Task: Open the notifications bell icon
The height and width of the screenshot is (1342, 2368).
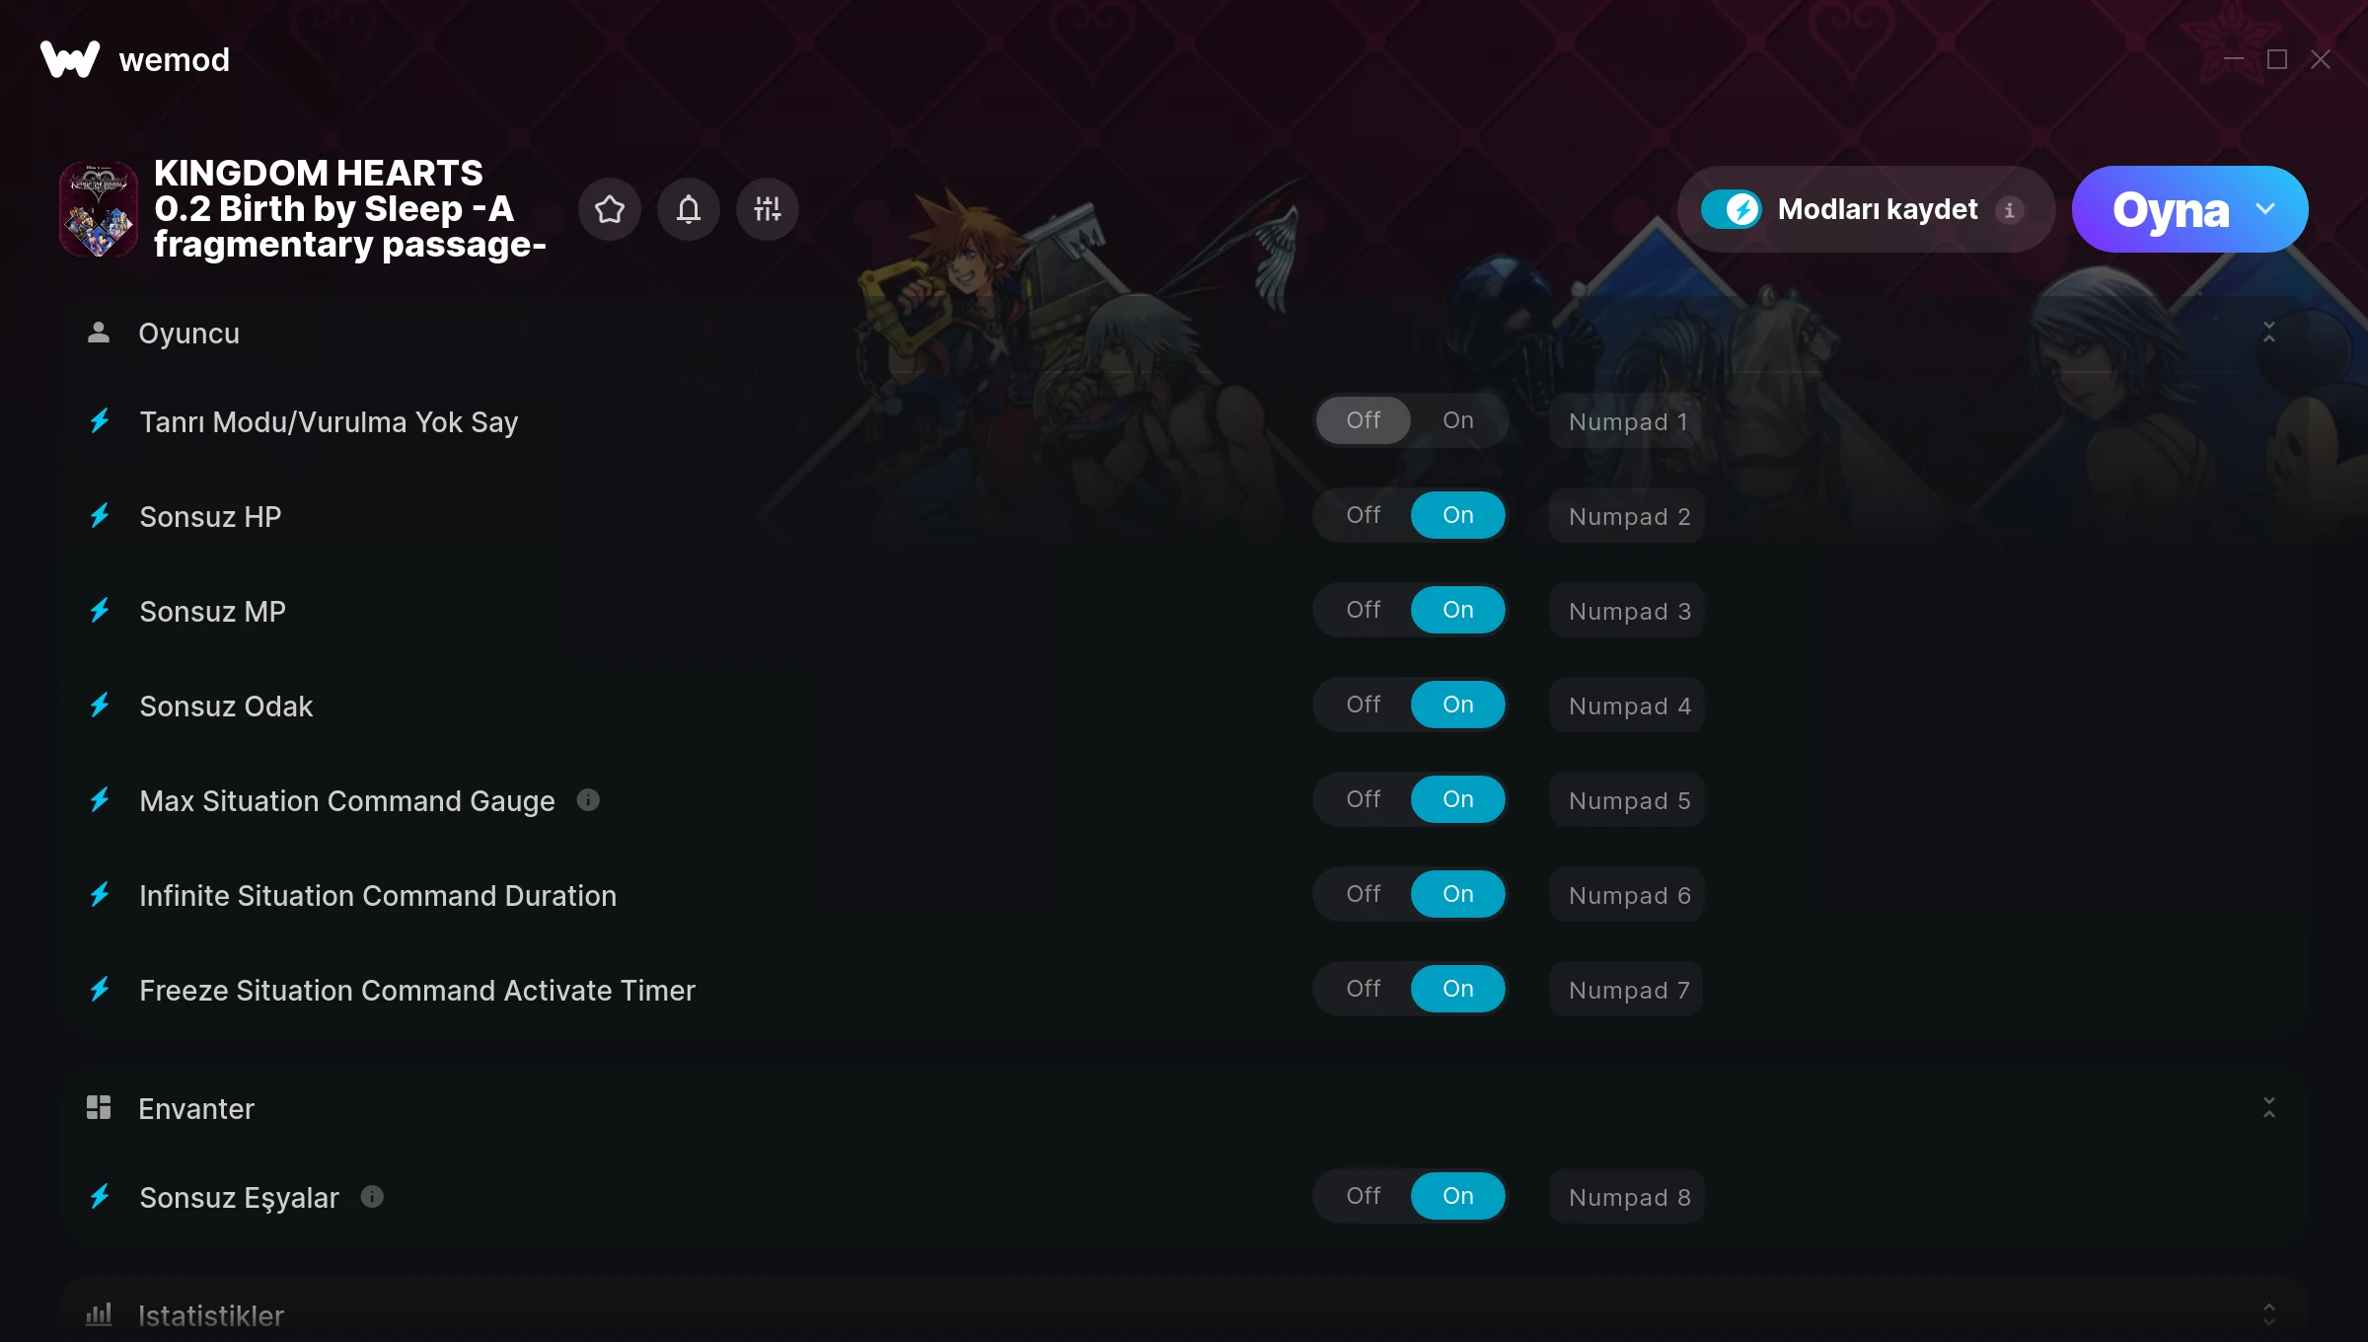Action: pyautogui.click(x=689, y=209)
